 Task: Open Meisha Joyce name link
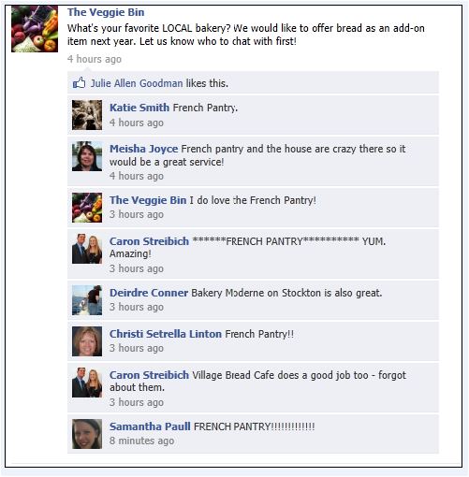click(x=143, y=149)
